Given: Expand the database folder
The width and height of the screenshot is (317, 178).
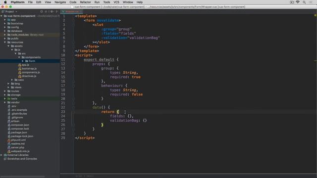Looking at the screenshot, I should click(5, 31).
